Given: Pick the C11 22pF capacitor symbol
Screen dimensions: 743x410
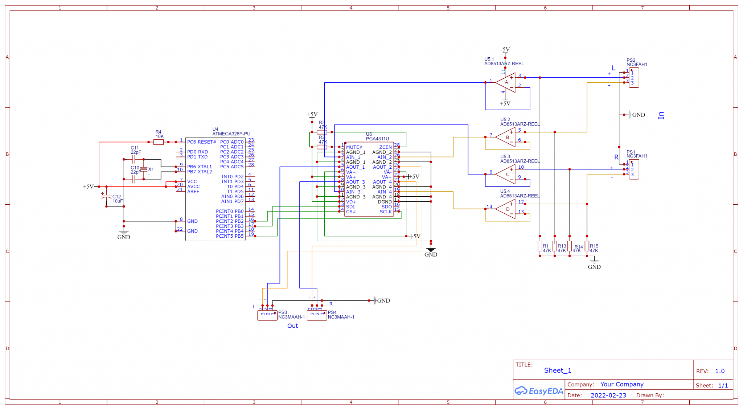Looking at the screenshot, I should coord(134,159).
